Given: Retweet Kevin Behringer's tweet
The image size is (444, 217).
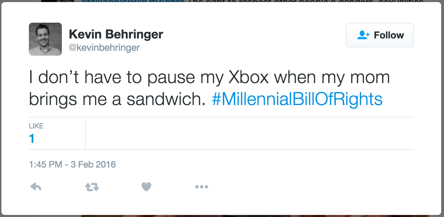Looking at the screenshot, I should coord(92,187).
